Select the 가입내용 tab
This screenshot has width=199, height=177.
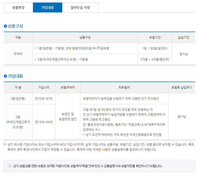(48, 8)
